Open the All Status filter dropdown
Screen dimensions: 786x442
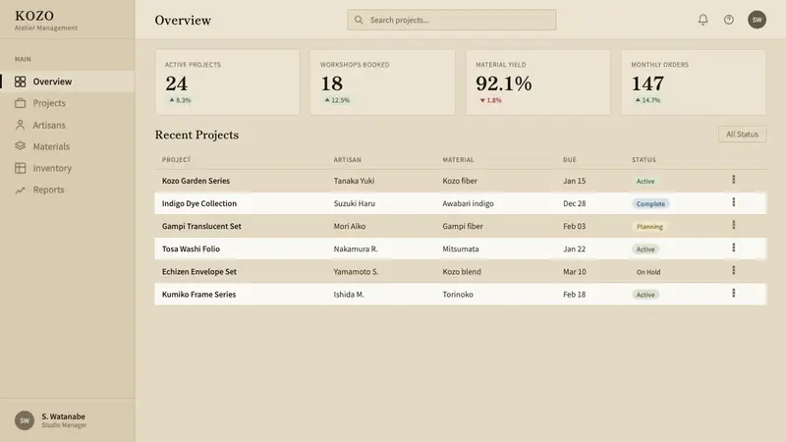tap(742, 134)
